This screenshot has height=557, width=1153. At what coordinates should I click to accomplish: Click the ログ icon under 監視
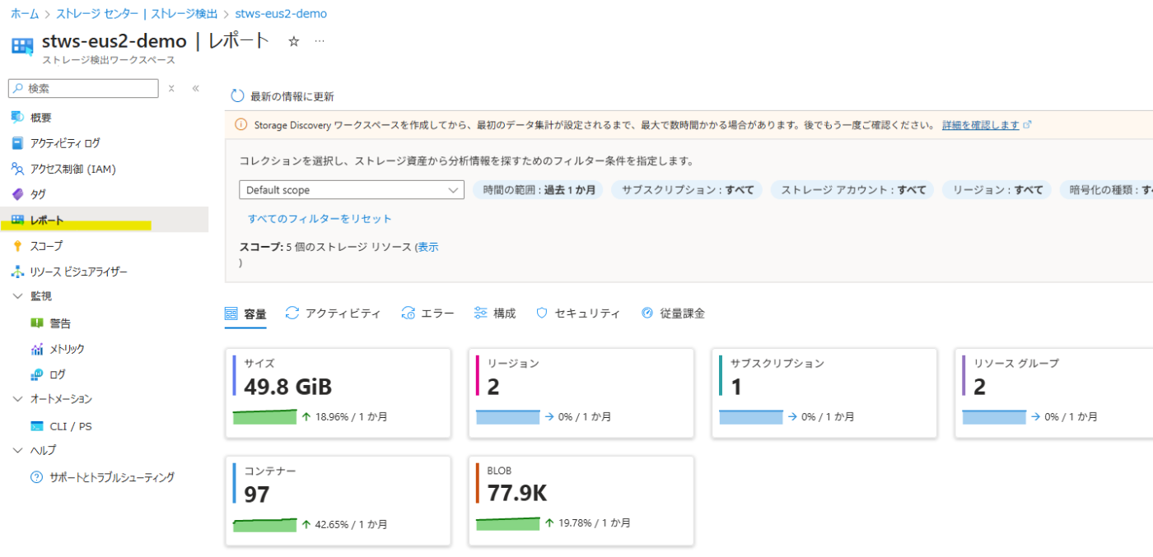(x=37, y=374)
